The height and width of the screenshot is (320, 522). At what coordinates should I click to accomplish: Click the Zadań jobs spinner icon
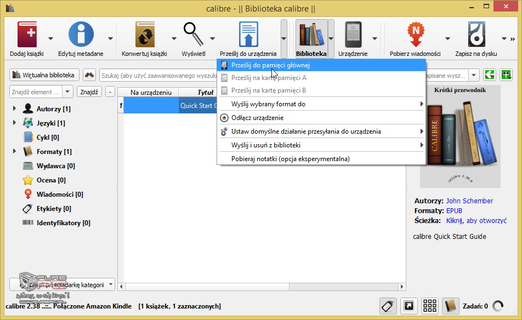498,306
